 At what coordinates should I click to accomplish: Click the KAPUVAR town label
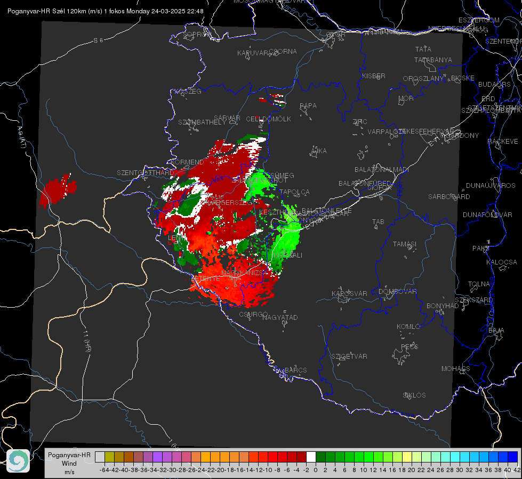(253, 53)
